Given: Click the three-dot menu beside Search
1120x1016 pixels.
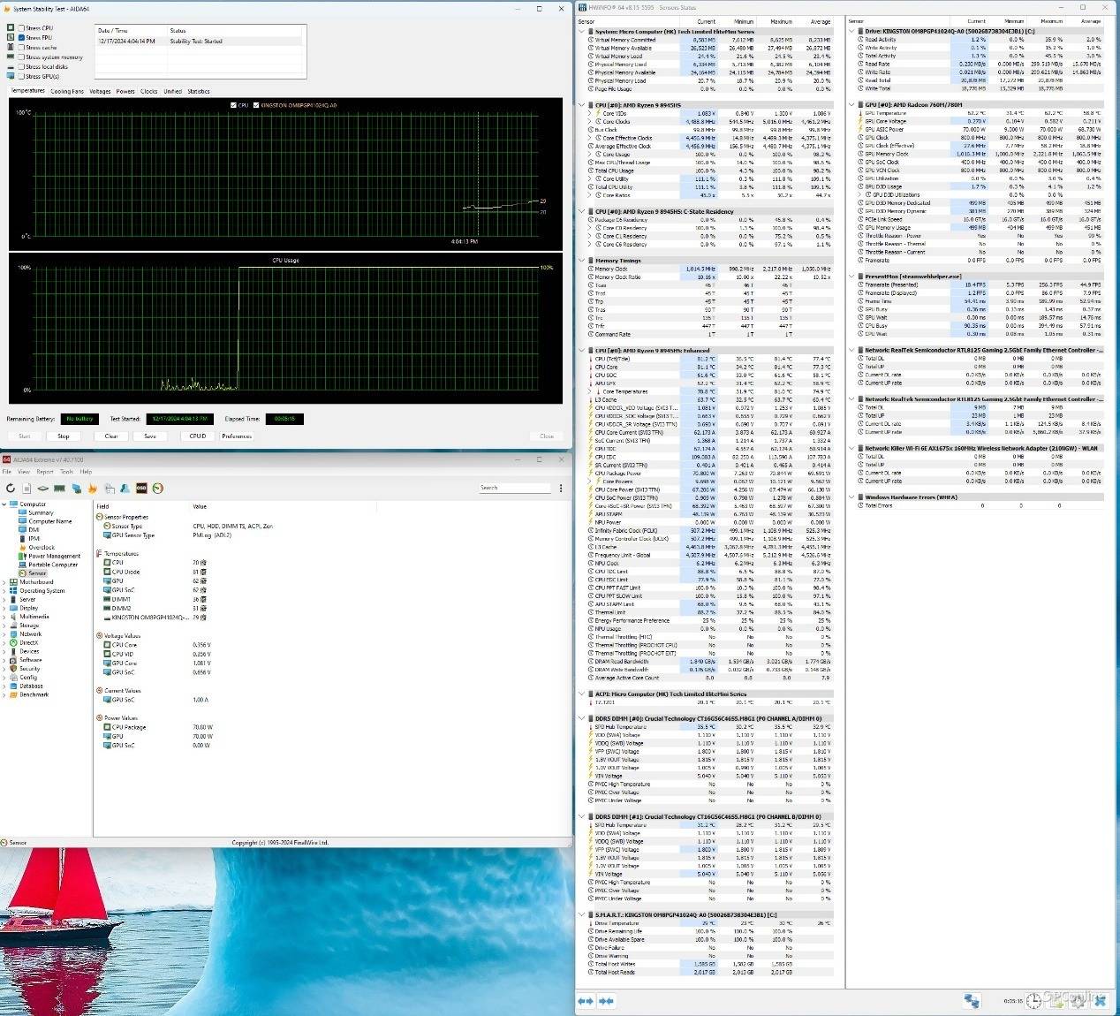Looking at the screenshot, I should click(x=561, y=488).
